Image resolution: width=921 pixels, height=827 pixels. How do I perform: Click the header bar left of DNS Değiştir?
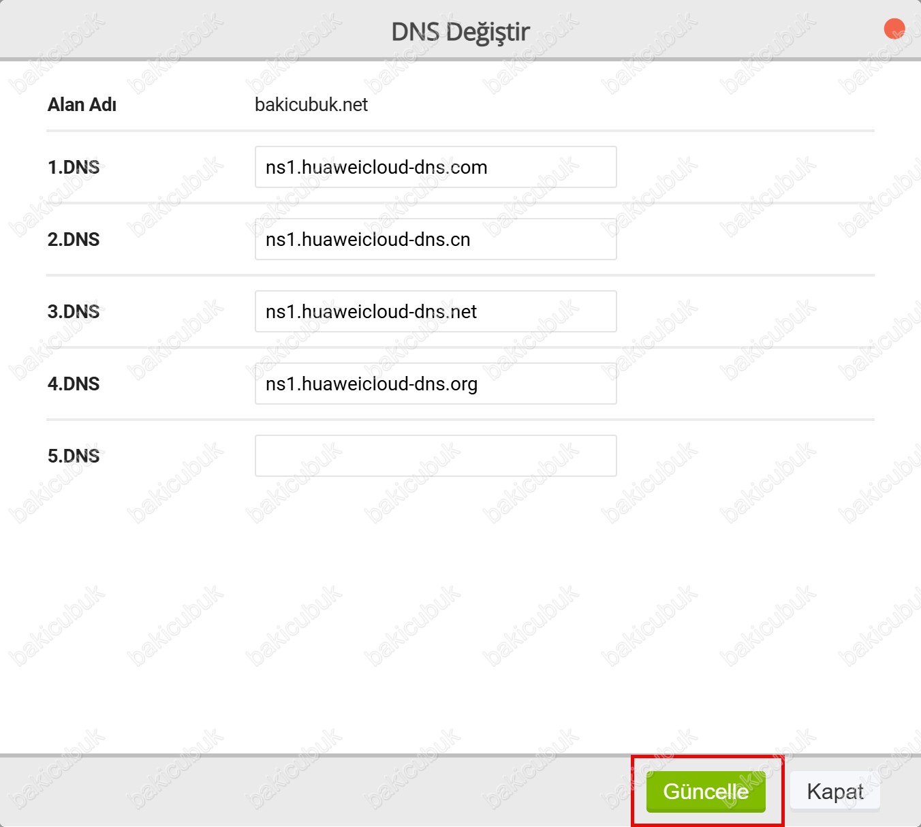click(191, 31)
